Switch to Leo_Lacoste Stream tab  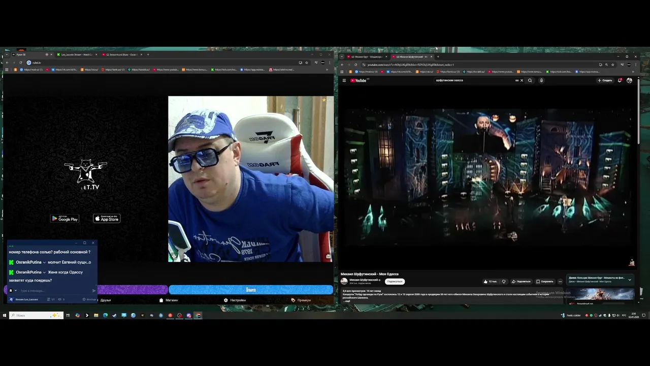(76, 54)
